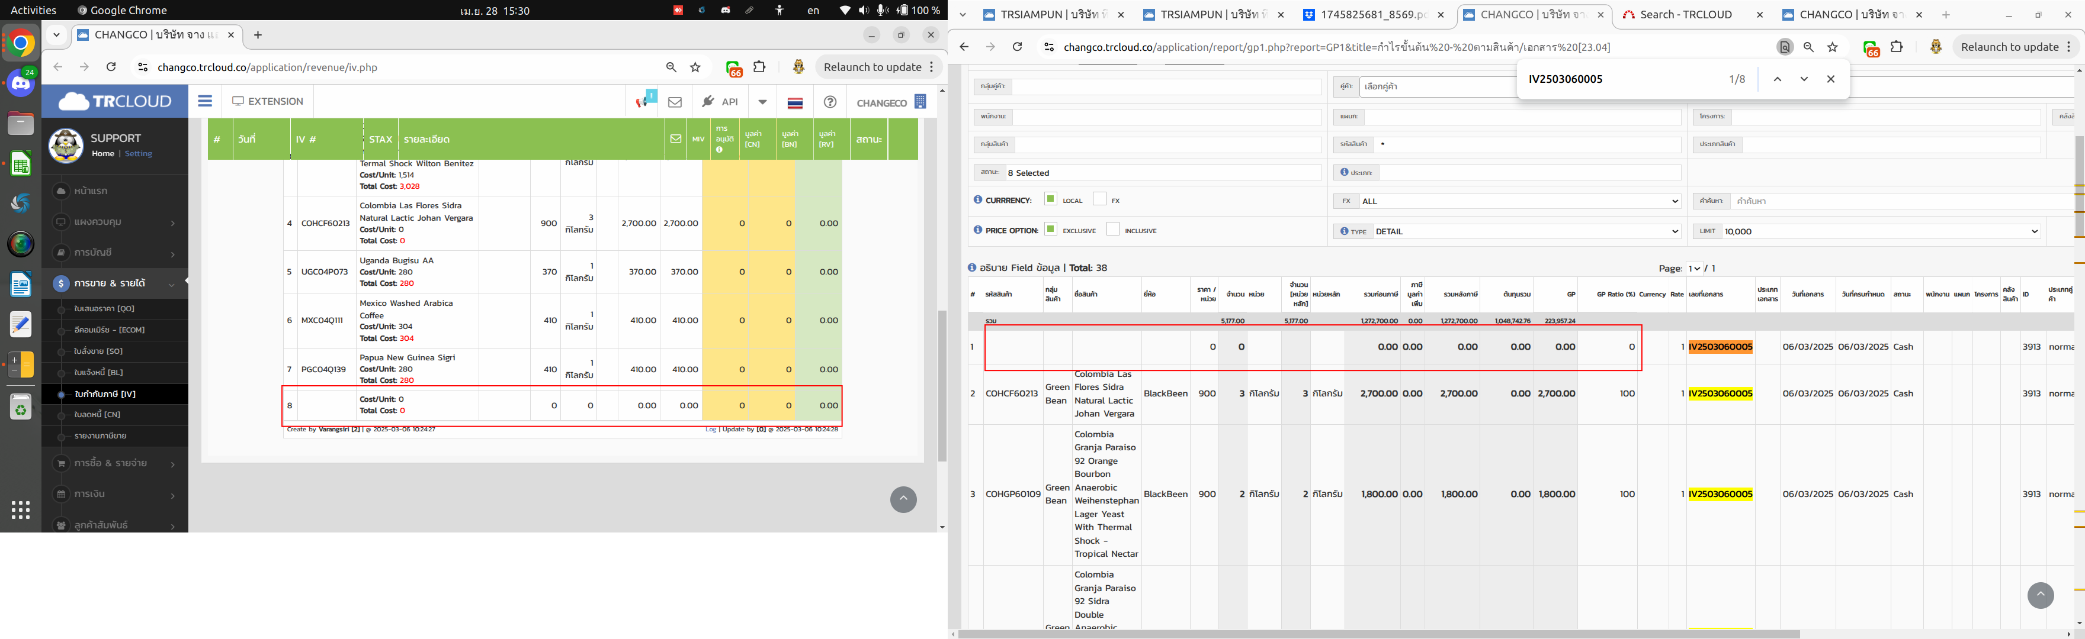2085x639 pixels.
Task: Expand the แผงควบคุม sidebar menu
Action: (115, 222)
